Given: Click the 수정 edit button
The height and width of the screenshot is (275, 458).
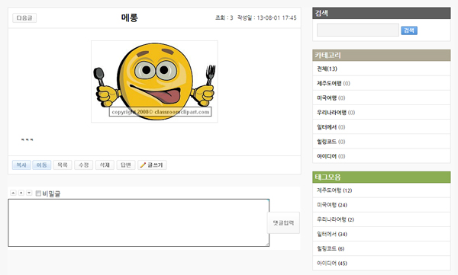Looking at the screenshot, I should (83, 165).
